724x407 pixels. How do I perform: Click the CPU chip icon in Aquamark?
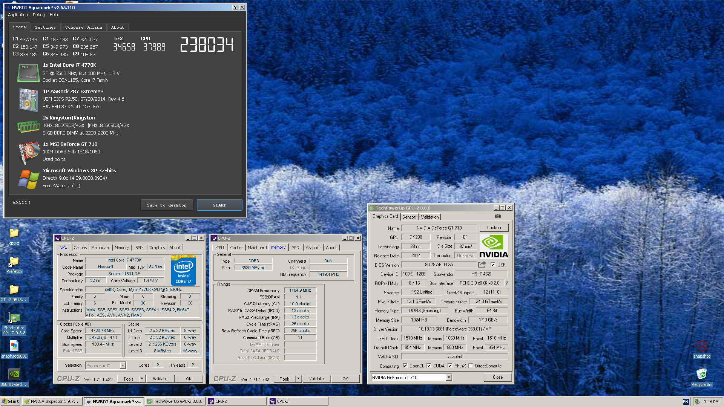(28, 73)
